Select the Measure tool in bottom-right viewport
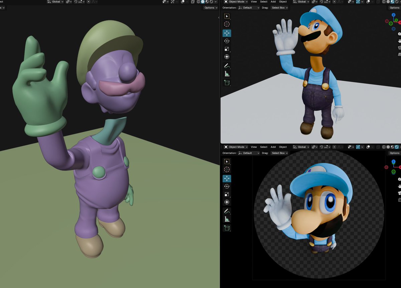 pyautogui.click(x=227, y=220)
